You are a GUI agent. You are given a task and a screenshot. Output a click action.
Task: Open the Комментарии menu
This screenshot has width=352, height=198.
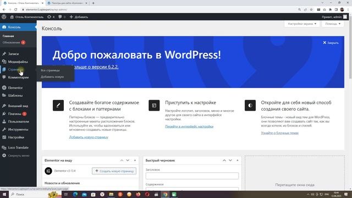pyautogui.click(x=18, y=78)
